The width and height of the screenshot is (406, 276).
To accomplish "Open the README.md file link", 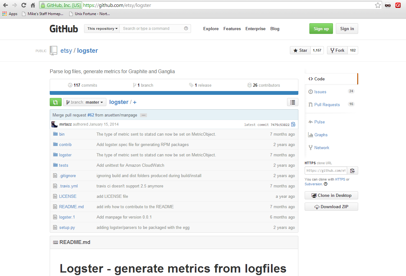I will [x=71, y=207].
